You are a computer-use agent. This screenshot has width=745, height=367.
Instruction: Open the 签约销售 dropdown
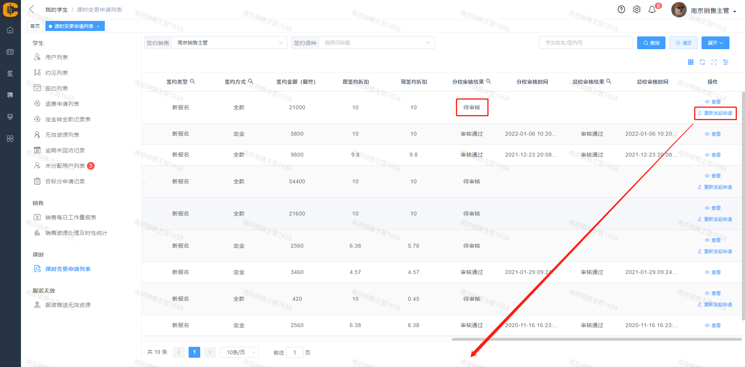(x=229, y=43)
